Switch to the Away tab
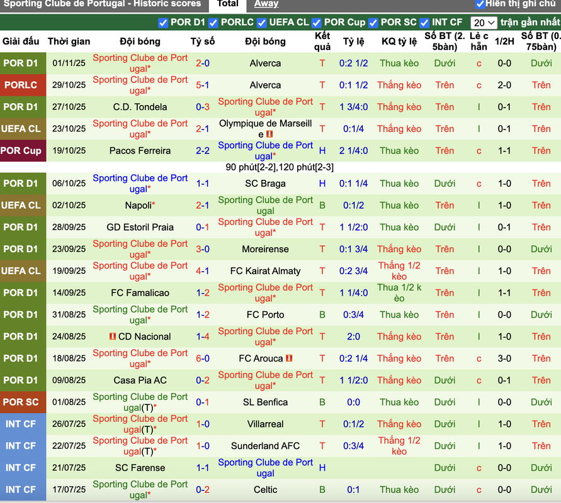The image size is (561, 503). [266, 4]
